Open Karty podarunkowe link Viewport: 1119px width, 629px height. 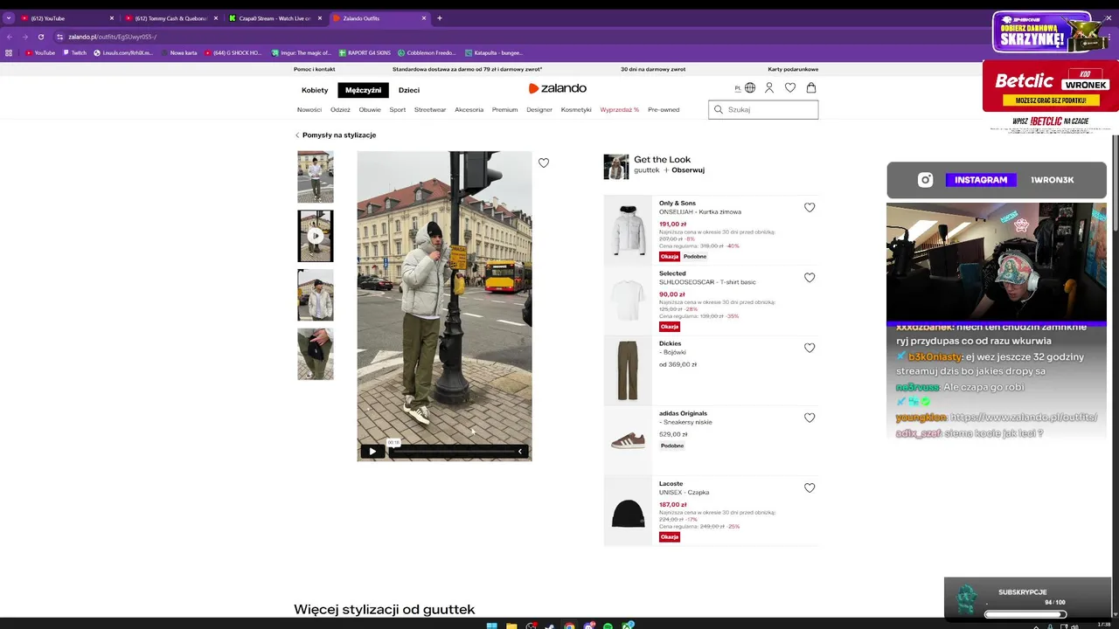(793, 69)
